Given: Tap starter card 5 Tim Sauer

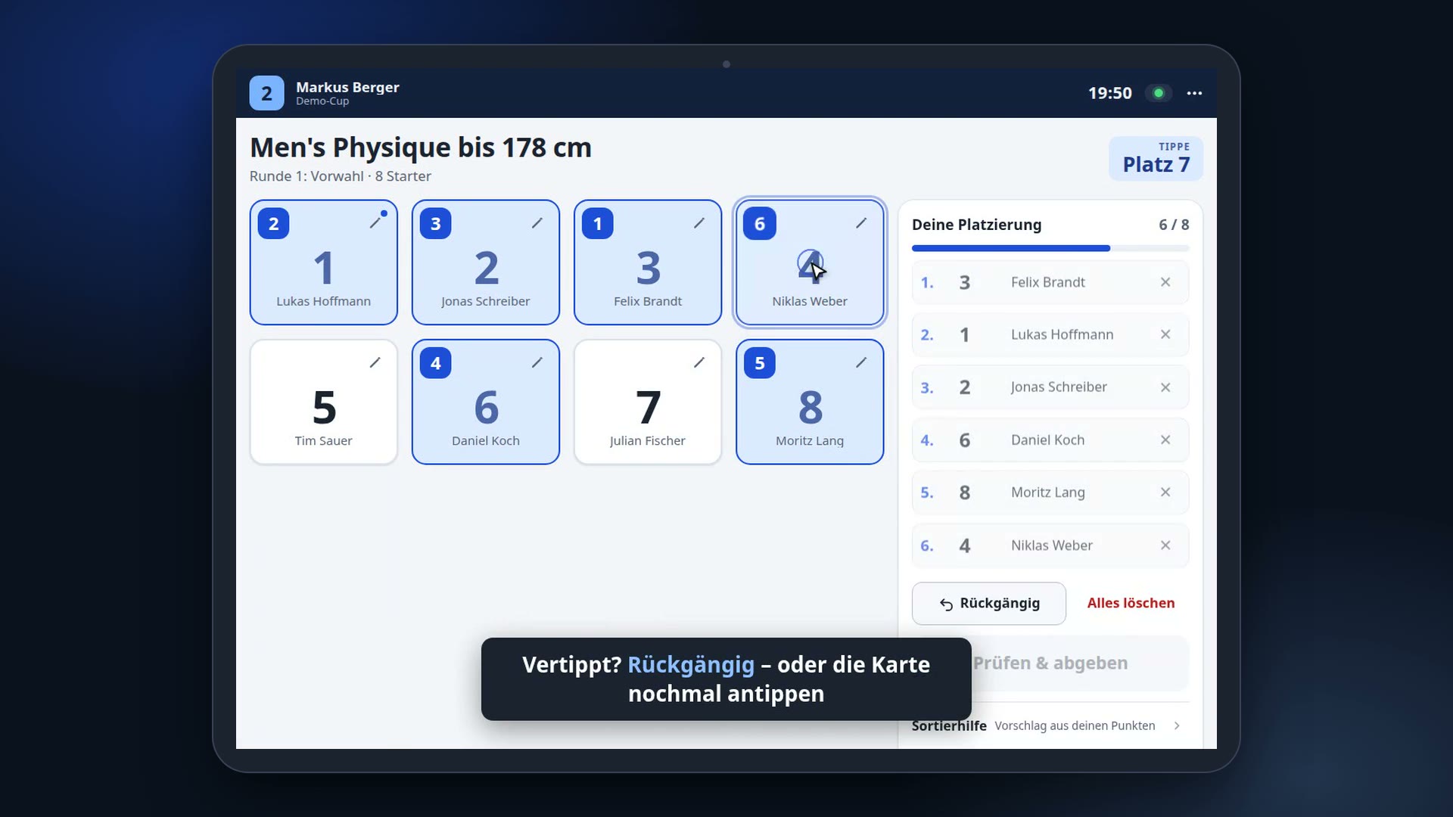Looking at the screenshot, I should [324, 402].
